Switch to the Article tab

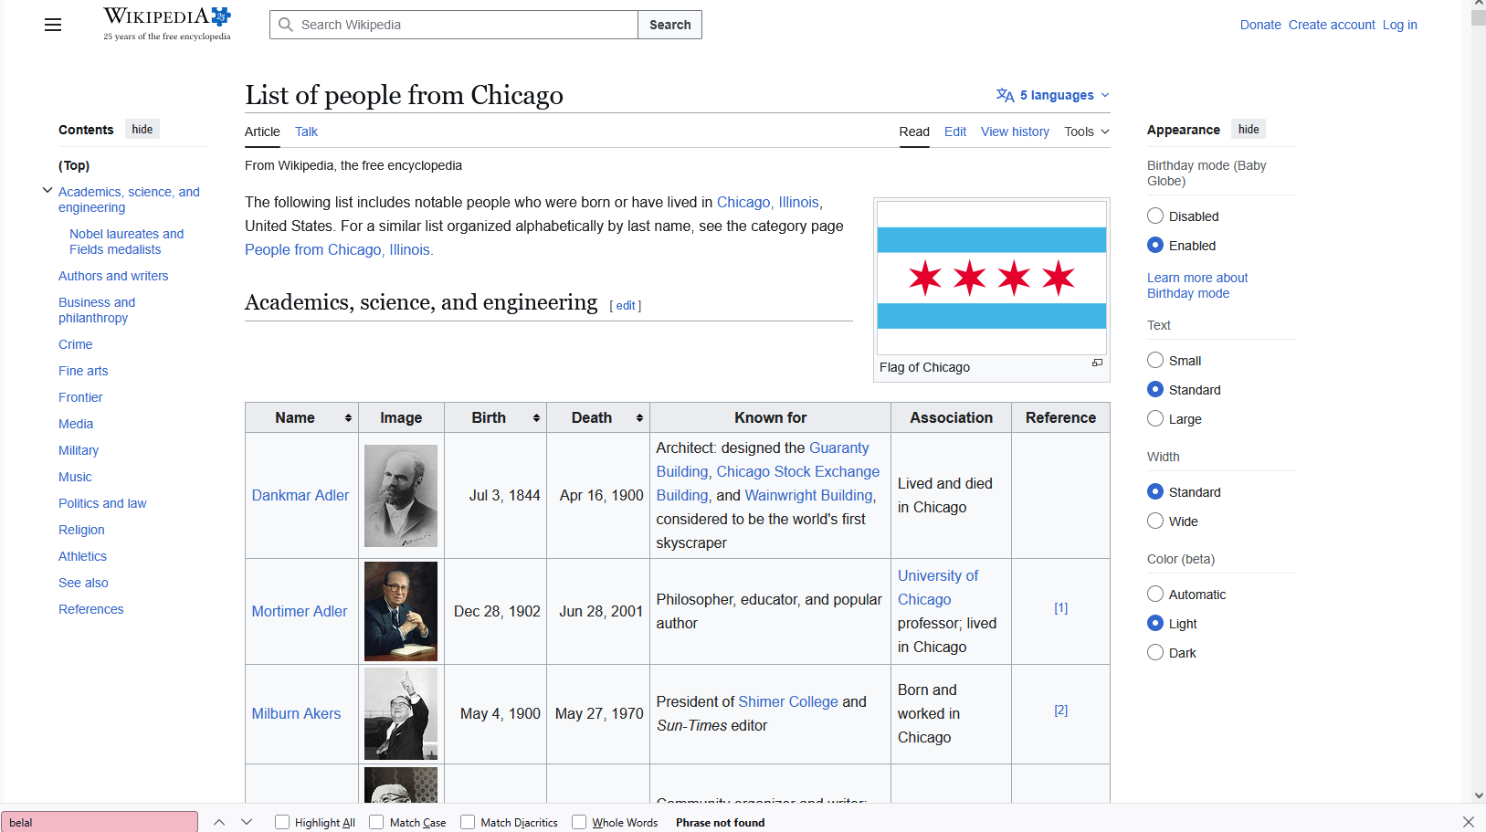click(262, 132)
